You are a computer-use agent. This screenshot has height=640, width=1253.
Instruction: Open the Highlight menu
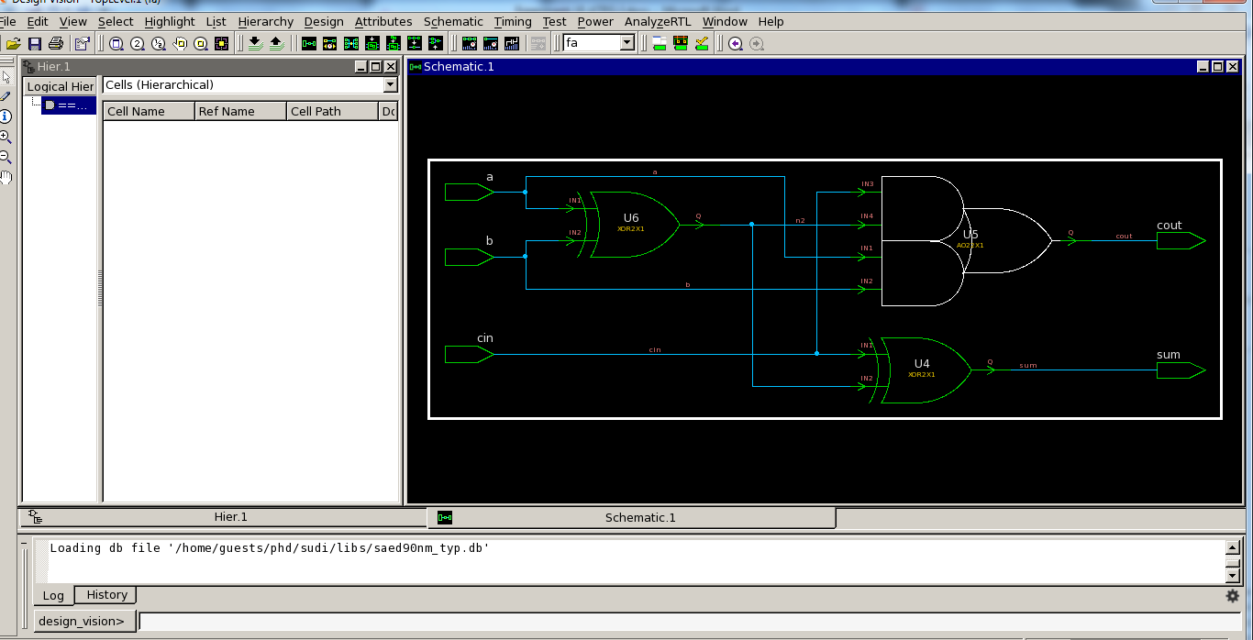click(170, 21)
